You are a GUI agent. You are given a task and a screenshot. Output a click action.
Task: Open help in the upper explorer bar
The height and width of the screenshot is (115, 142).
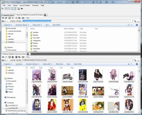[x=137, y=25]
